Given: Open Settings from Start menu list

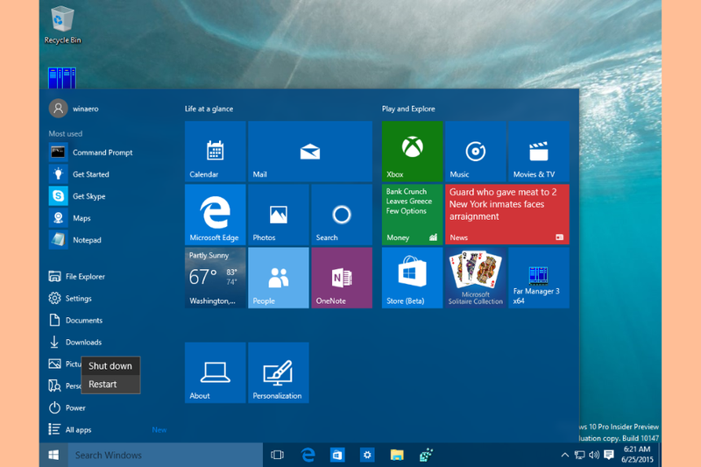Looking at the screenshot, I should point(70,299).
